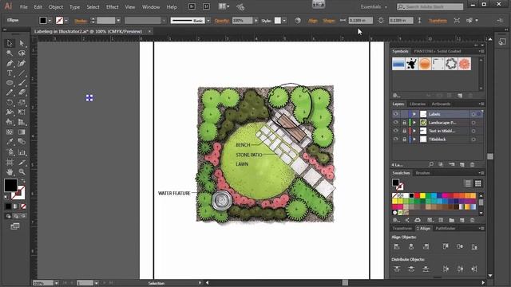Select the Line Segment tool
Image resolution: width=511 pixels, height=287 pixels.
coord(22,73)
